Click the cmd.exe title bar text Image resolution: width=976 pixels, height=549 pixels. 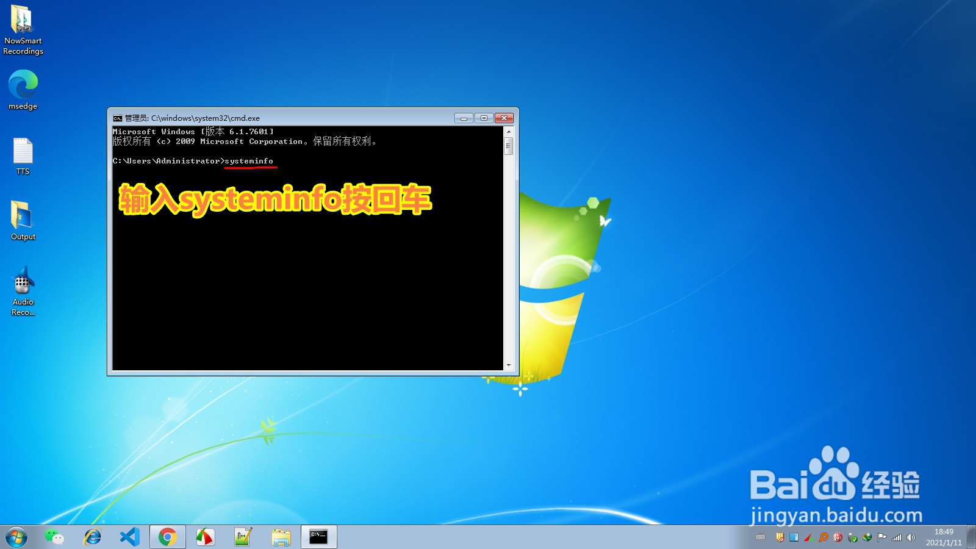click(x=192, y=118)
